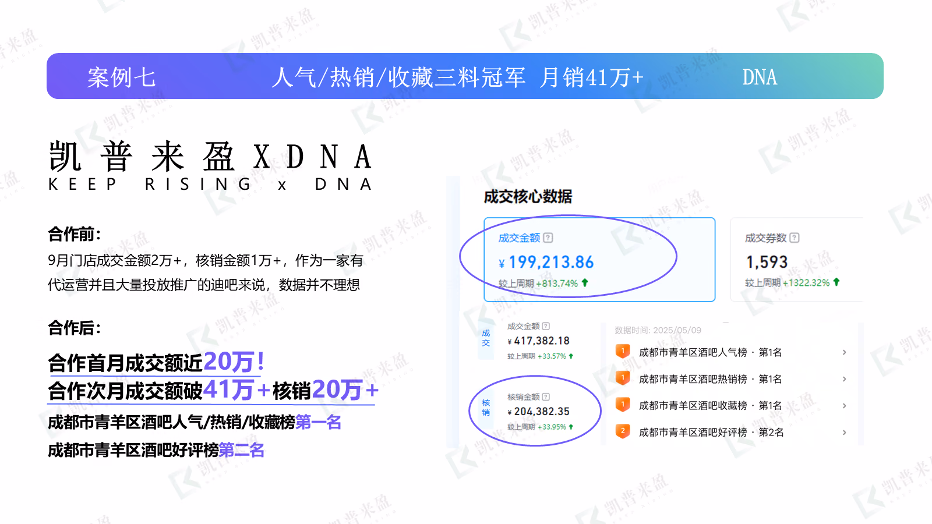Viewport: 932px width, 524px height.
Task: Click the ¥199,213.86 amount
Action: (546, 263)
